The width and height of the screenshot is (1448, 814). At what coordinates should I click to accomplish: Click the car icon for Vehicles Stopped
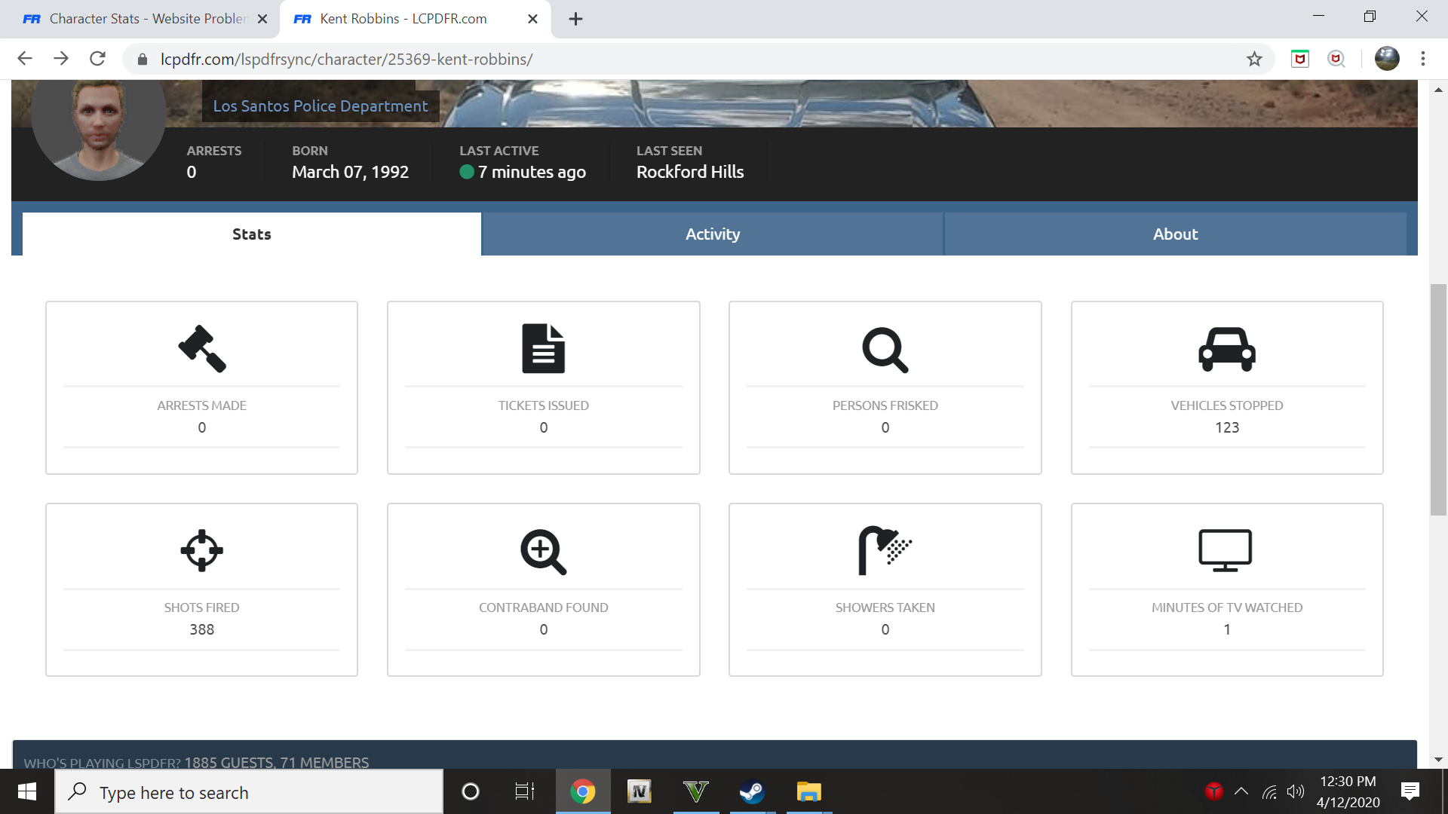(1226, 349)
